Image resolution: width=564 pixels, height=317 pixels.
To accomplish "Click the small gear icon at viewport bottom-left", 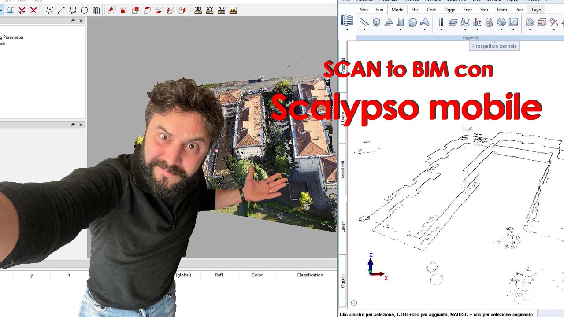I will [354, 303].
